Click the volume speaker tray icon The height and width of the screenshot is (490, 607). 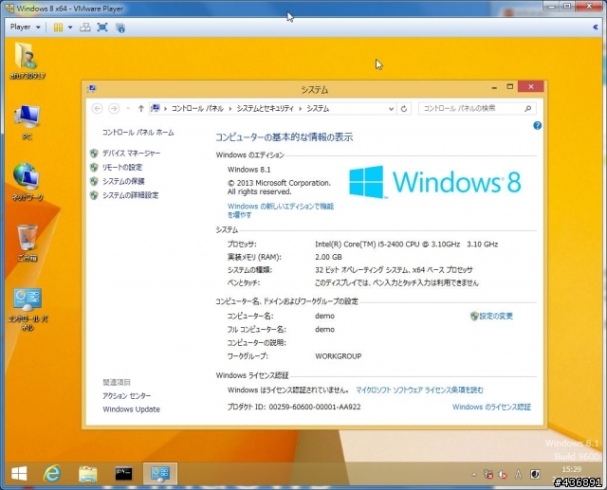point(503,474)
